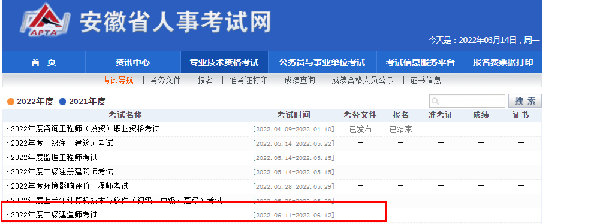Click the 考务文件 column header
597x224 pixels.
coord(360,115)
